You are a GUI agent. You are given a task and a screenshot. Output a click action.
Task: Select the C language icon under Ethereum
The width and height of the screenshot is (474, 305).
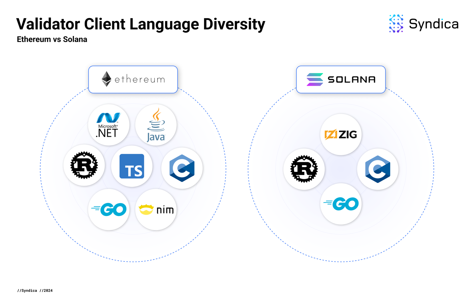181,168
